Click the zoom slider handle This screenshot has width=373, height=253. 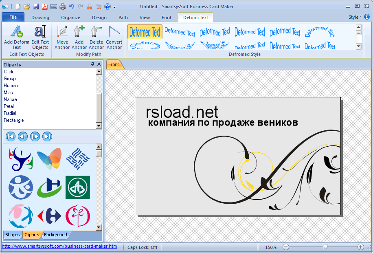point(325,247)
